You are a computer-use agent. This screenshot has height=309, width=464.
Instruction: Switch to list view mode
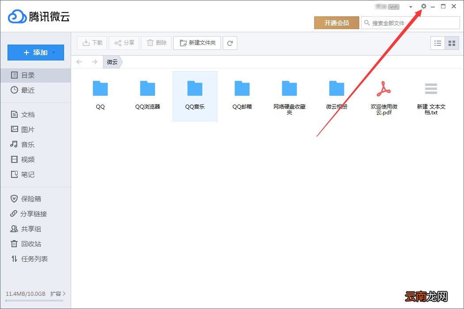pyautogui.click(x=438, y=43)
